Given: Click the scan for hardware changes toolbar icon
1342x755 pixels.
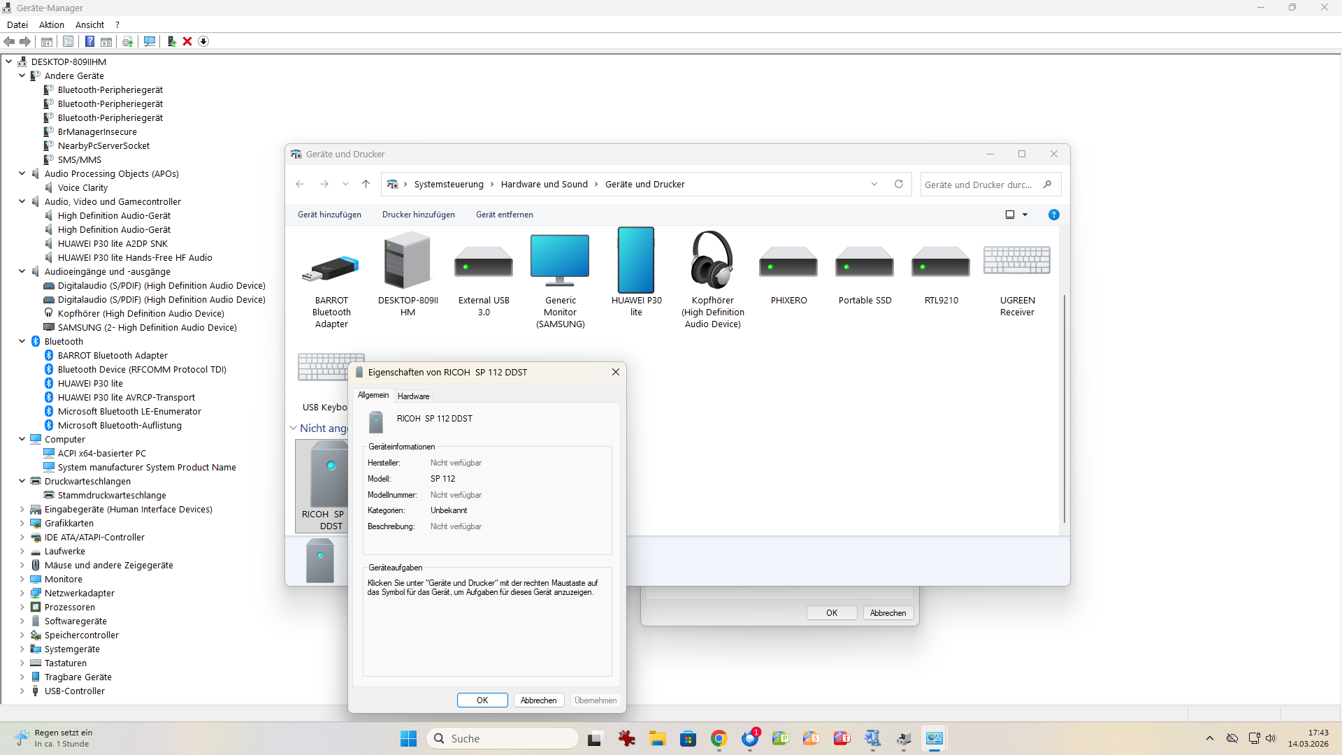Looking at the screenshot, I should click(150, 41).
